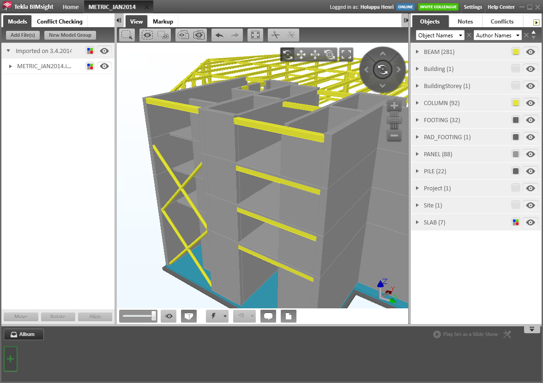
Task: Hide the PANEL objects
Action: point(530,154)
